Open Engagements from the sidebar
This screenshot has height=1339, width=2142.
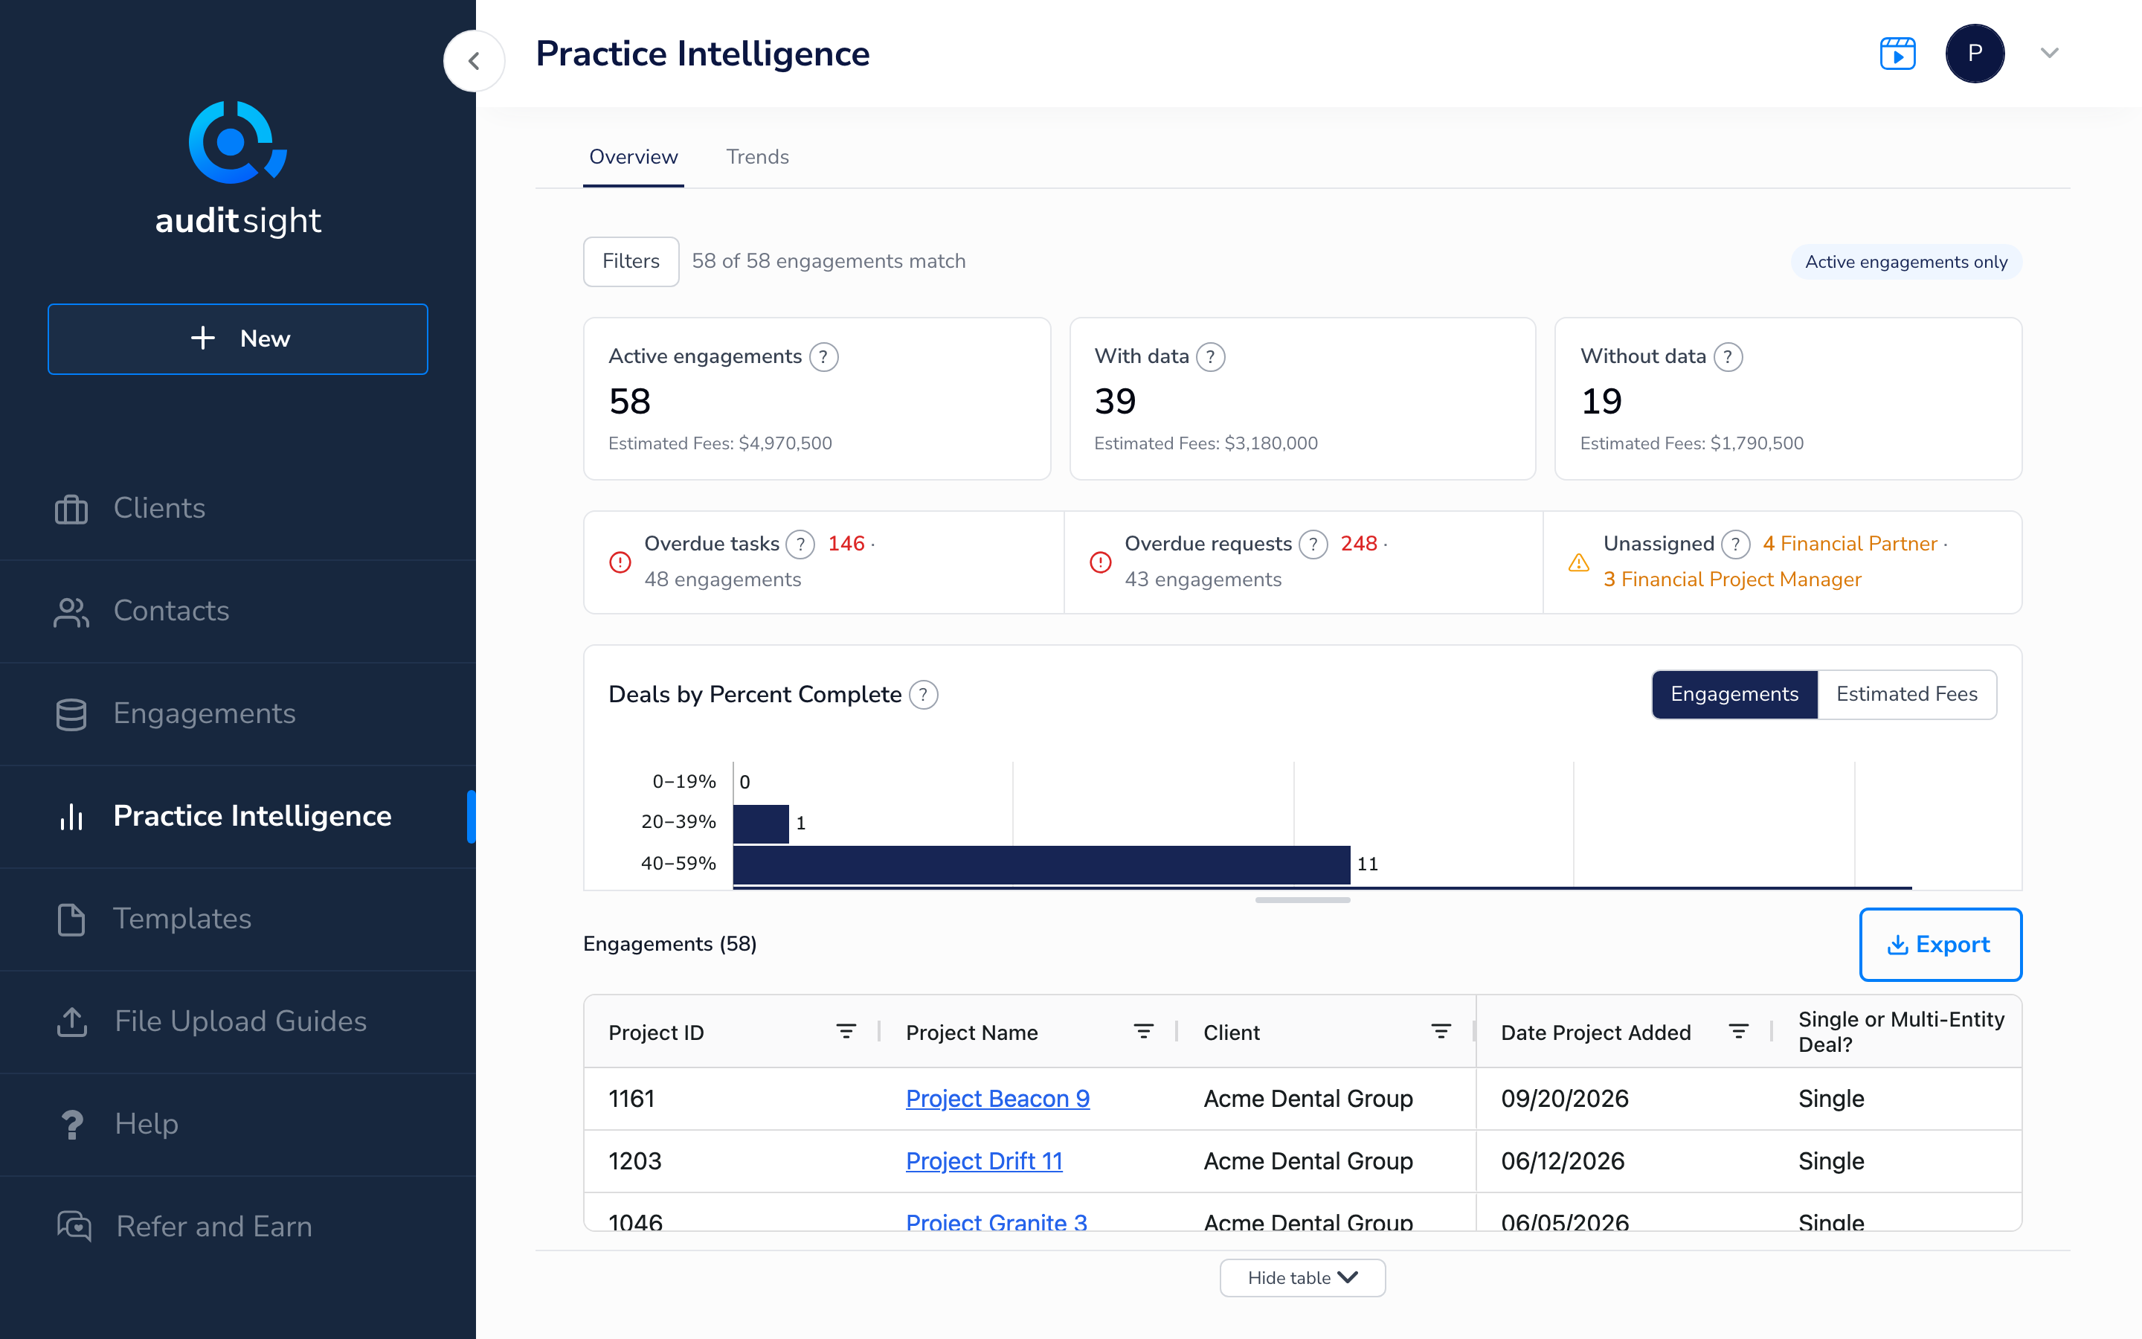click(237, 714)
